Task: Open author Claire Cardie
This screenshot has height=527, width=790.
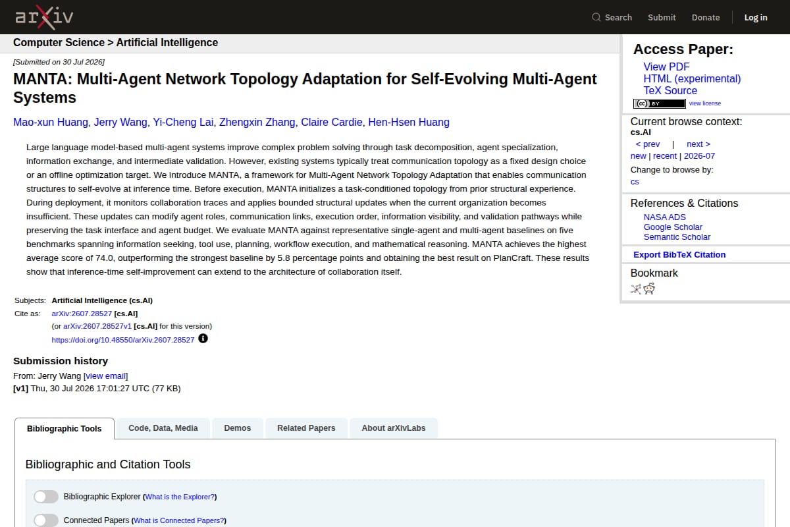Action: 332,122
